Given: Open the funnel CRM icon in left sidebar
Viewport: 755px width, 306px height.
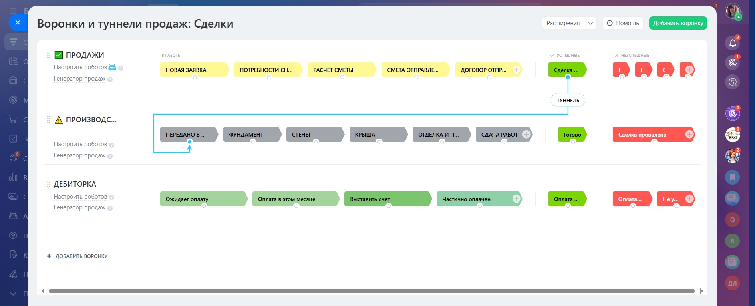Looking at the screenshot, I should tap(14, 42).
